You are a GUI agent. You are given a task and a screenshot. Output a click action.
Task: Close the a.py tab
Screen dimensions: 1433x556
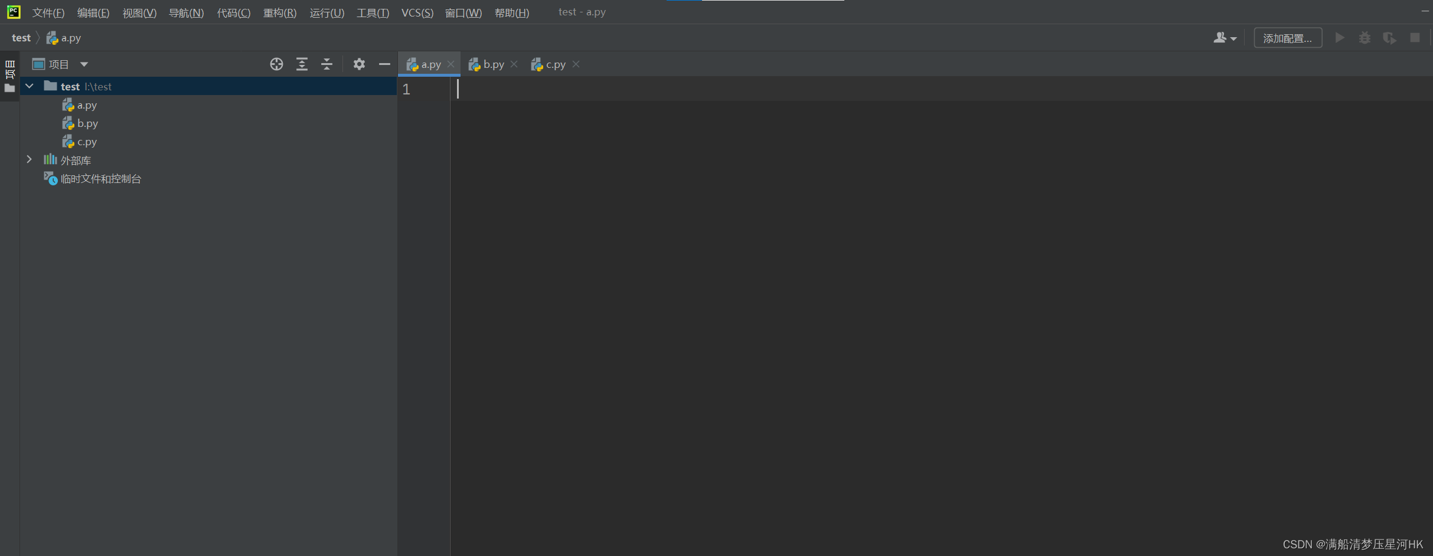coord(451,64)
